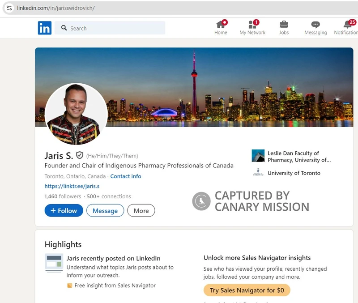Open the Home navigation icon
358x303 pixels.
221,24
